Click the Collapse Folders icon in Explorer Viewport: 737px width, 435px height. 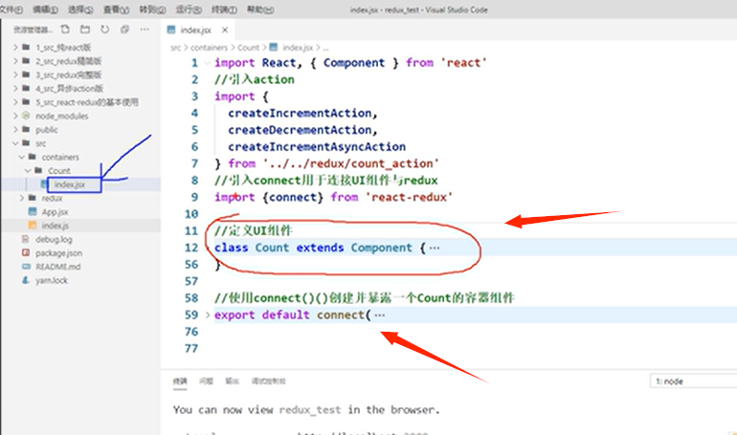pos(124,30)
